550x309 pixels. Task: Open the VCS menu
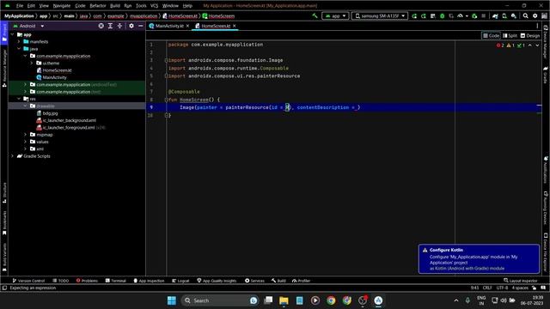tap(154, 6)
